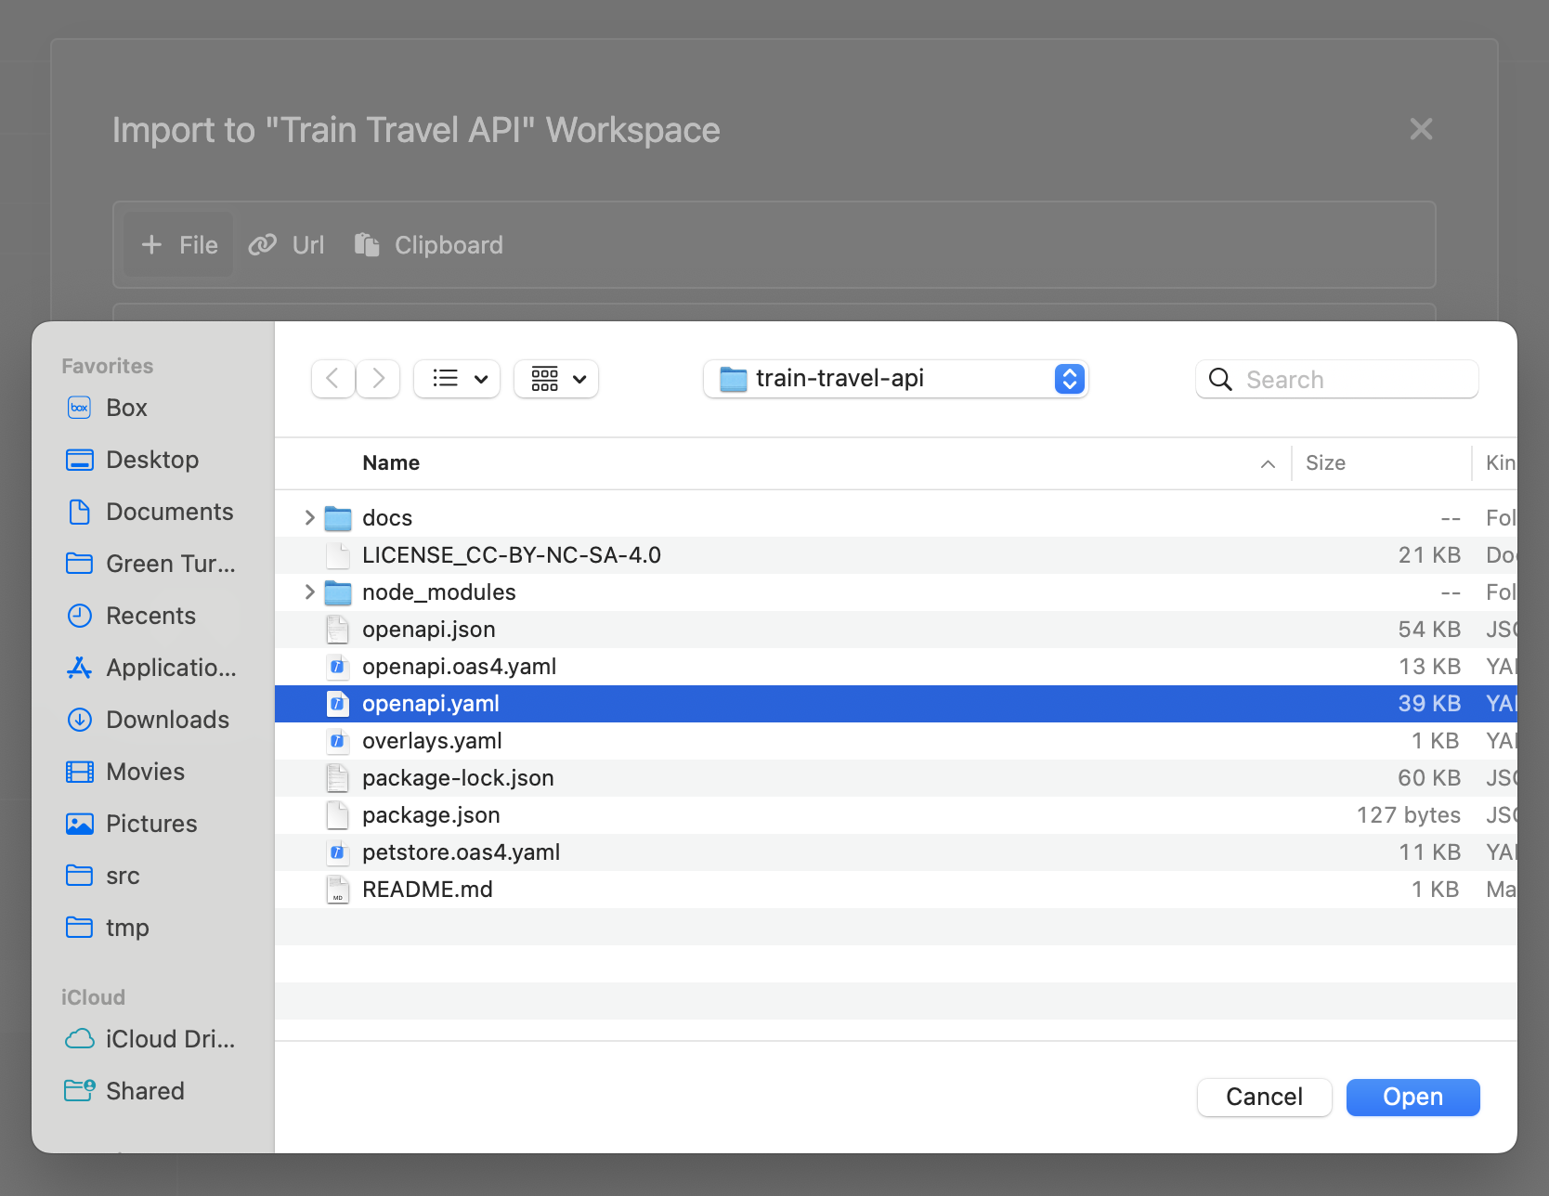This screenshot has height=1196, width=1549.
Task: Click the forward navigation arrow
Action: tap(378, 379)
